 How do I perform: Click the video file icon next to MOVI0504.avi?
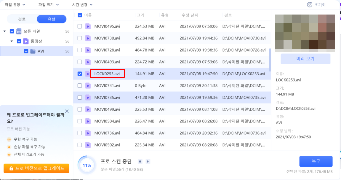pyautogui.click(x=88, y=121)
